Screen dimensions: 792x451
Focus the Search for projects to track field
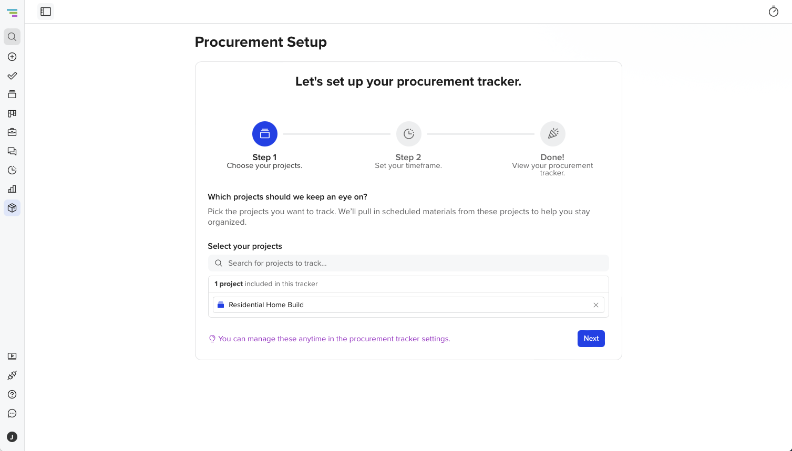[408, 263]
